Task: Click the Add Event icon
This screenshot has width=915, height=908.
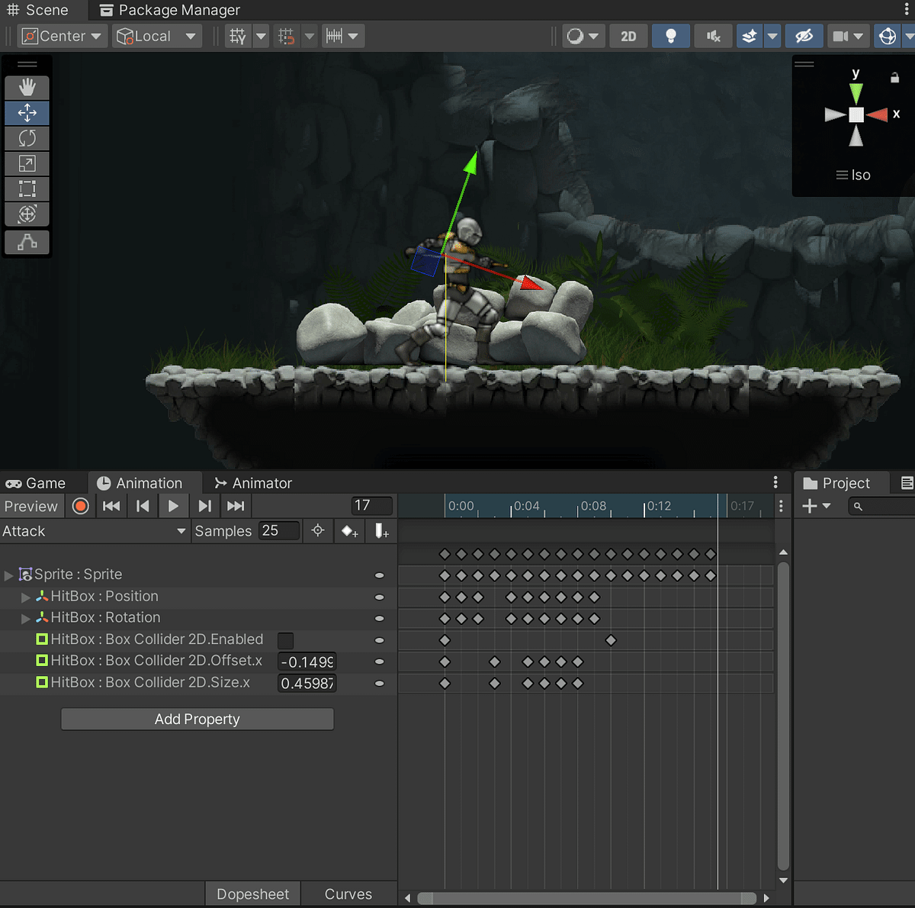Action: tap(379, 530)
